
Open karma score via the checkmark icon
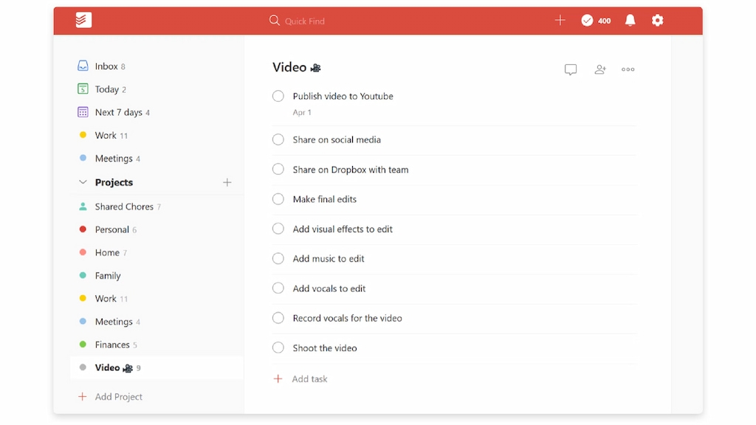[x=588, y=21]
